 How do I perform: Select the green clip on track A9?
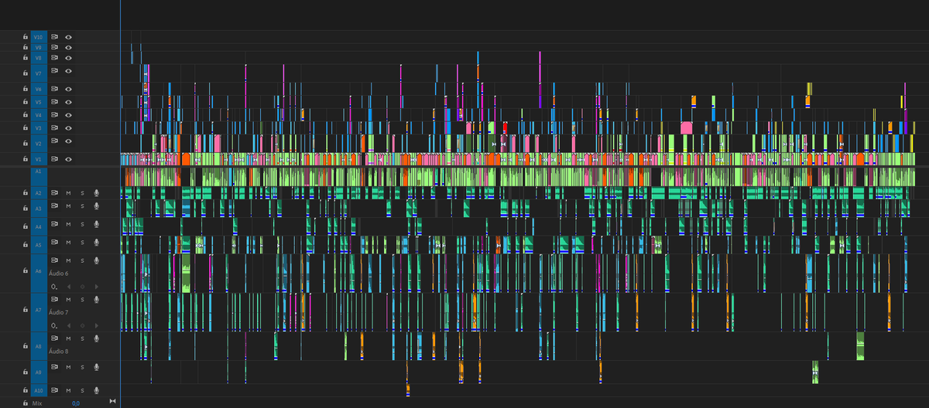click(815, 371)
